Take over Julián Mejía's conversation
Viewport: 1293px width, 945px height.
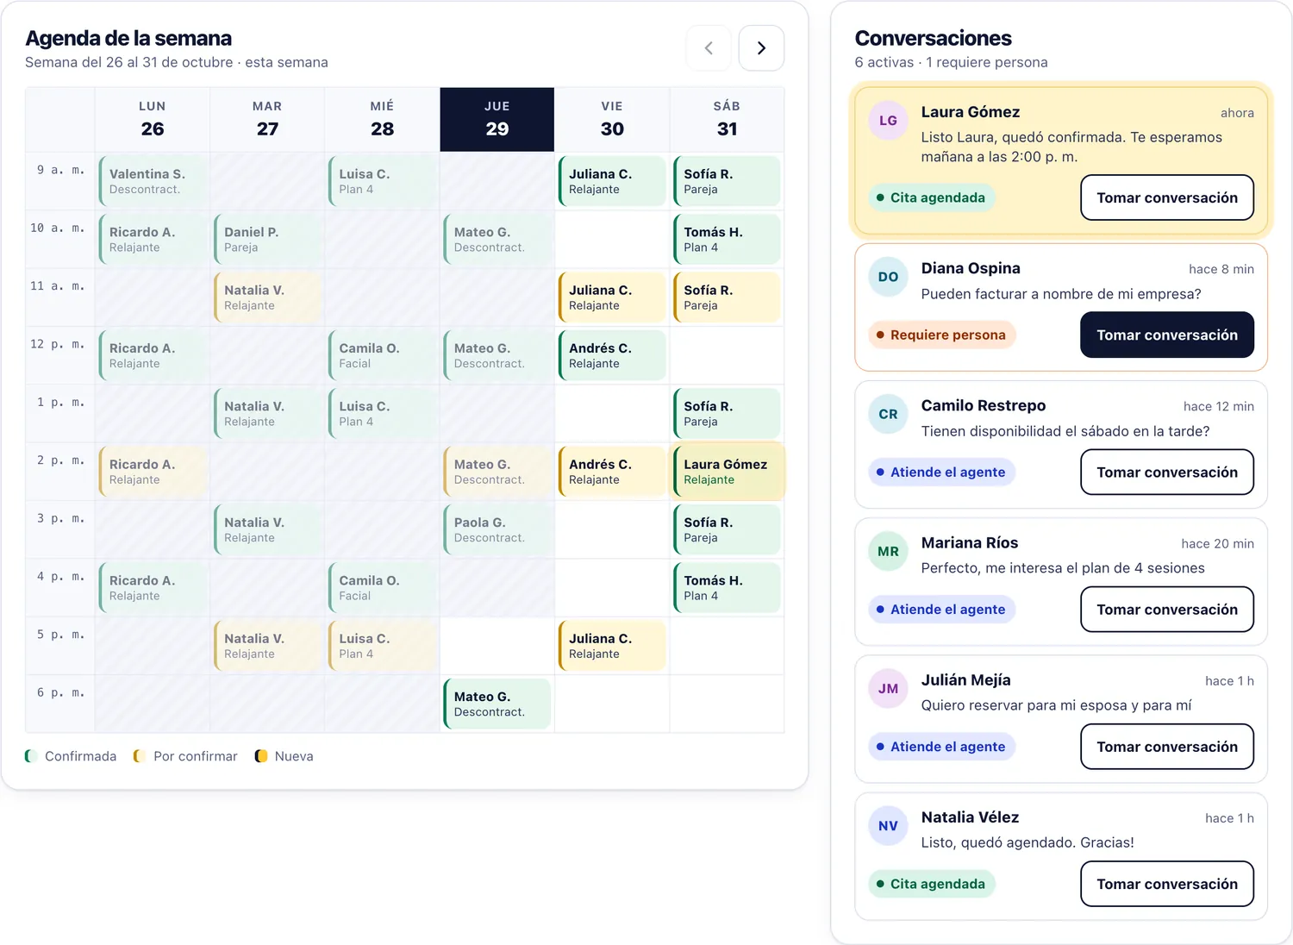point(1167,746)
